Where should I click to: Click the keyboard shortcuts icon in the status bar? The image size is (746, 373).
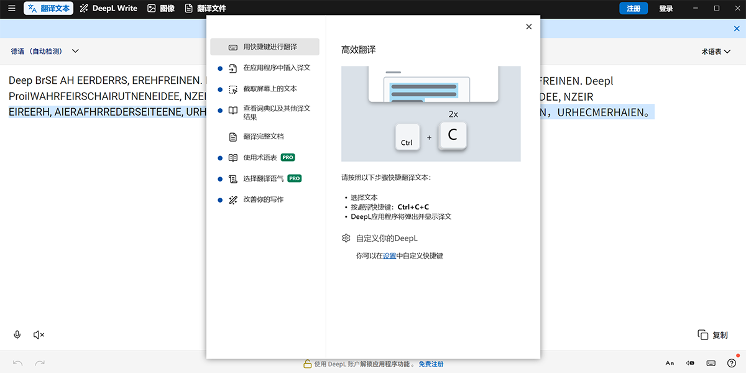[711, 363]
